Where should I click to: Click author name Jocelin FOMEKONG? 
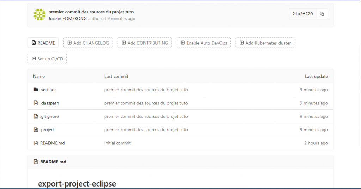pyautogui.click(x=67, y=19)
